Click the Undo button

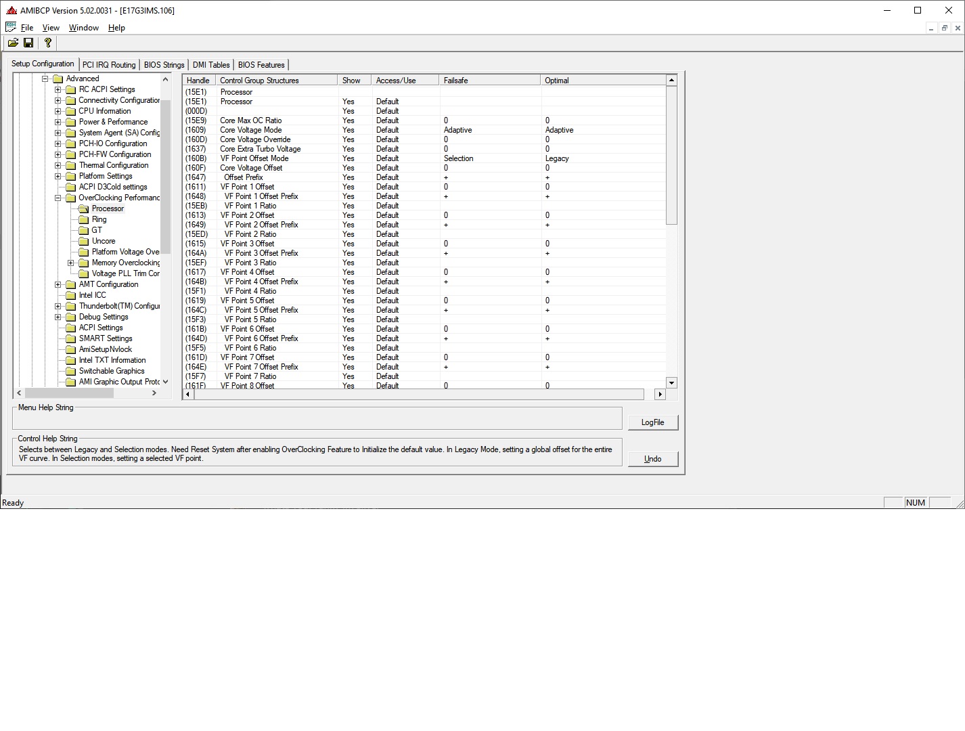point(652,459)
